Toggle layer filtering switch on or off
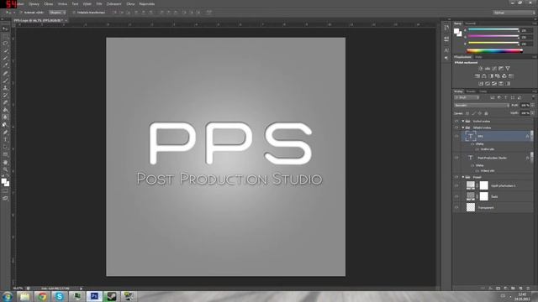Viewport: 538px width, 302px height. (533, 97)
